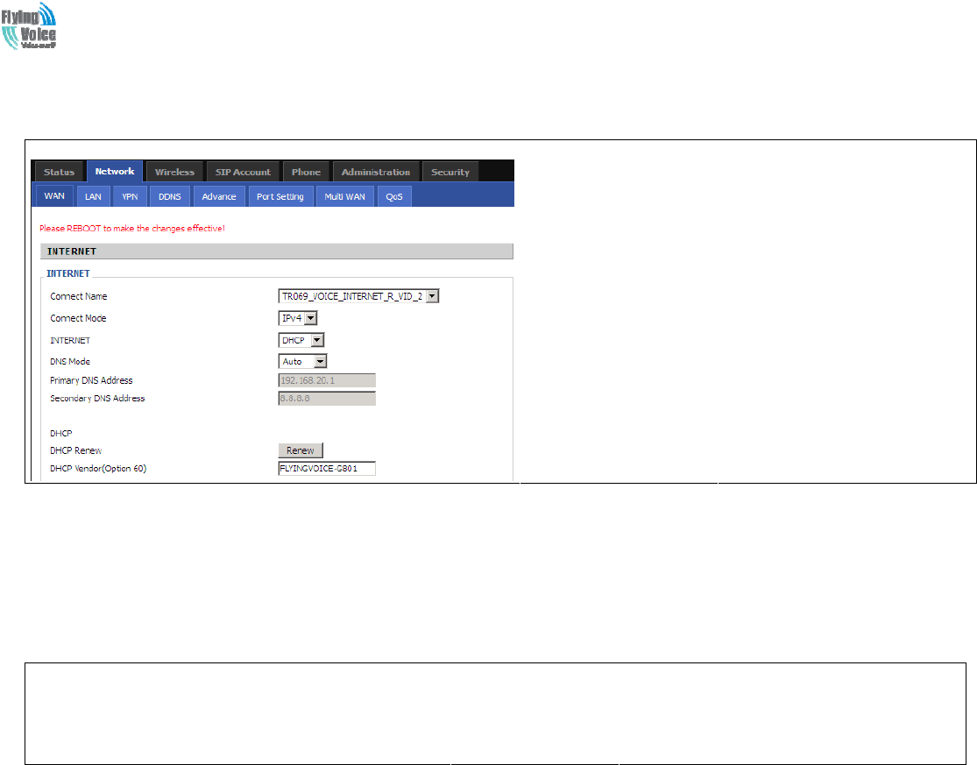The width and height of the screenshot is (977, 765).
Task: Open the Status tab
Action: point(60,172)
